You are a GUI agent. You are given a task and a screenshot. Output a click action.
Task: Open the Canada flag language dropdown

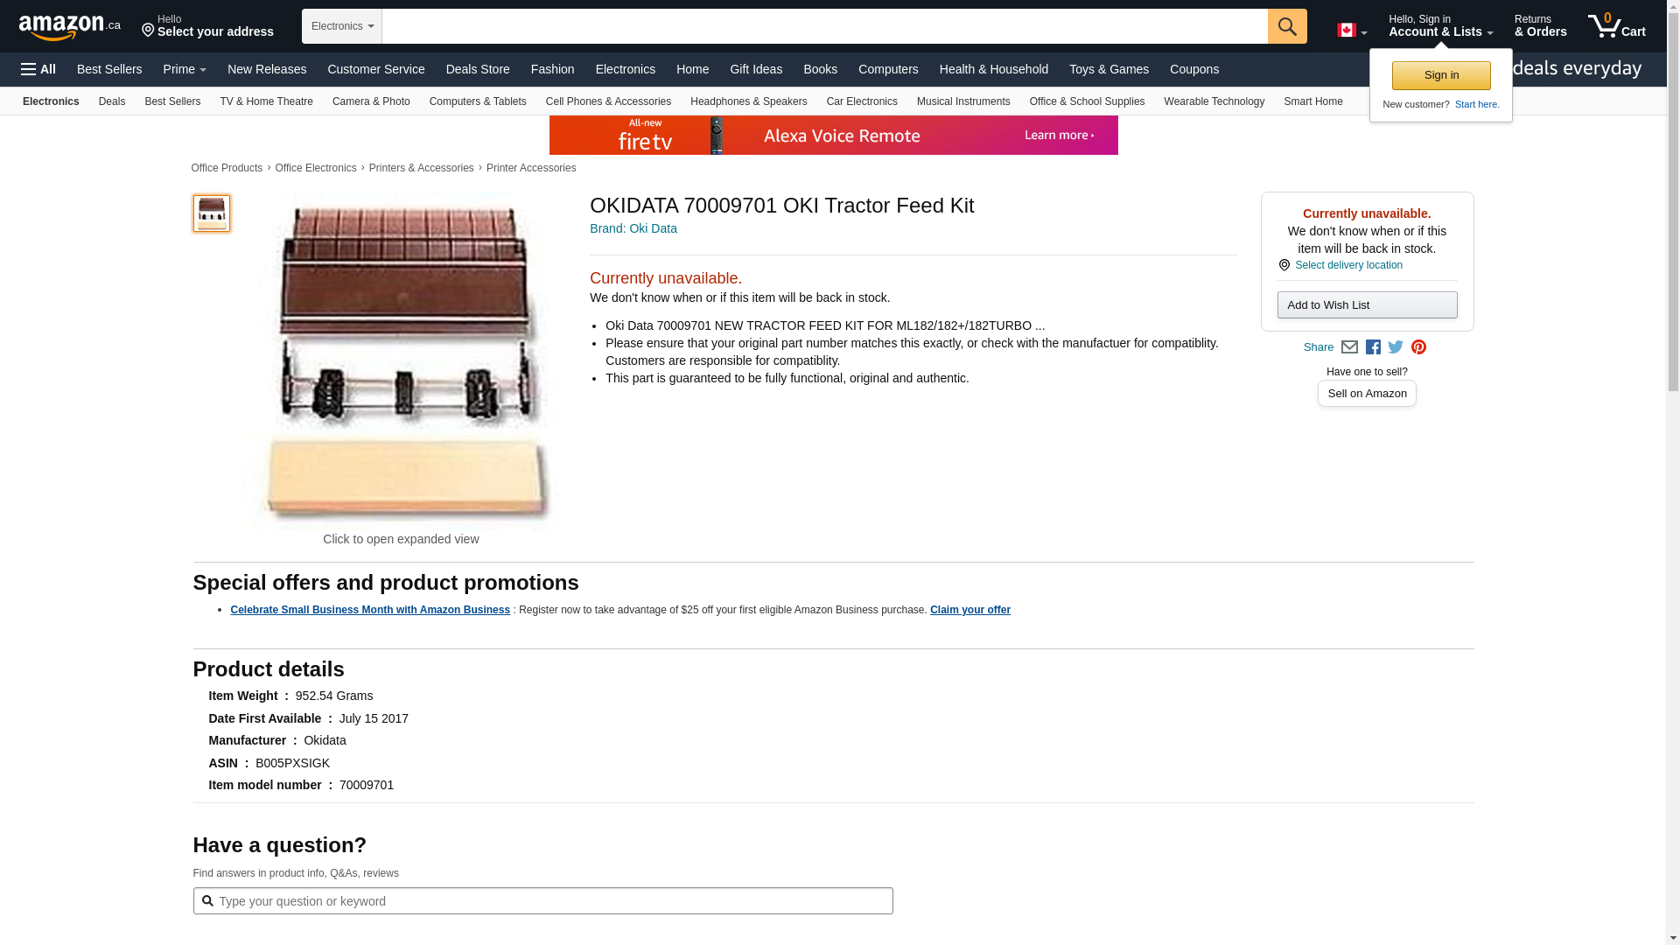[1351, 31]
